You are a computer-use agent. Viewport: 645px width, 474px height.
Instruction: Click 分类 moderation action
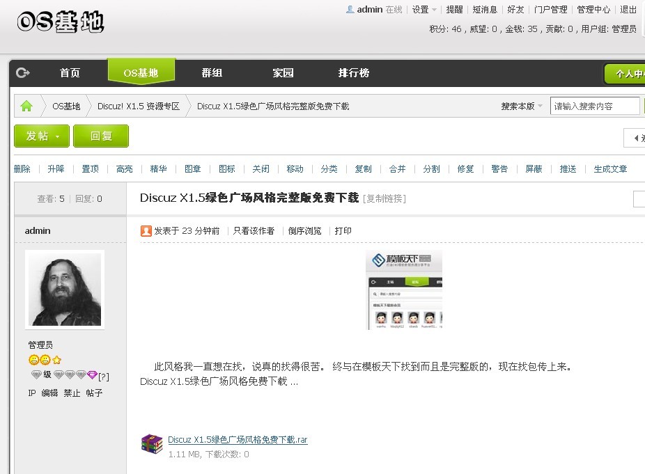pos(329,169)
